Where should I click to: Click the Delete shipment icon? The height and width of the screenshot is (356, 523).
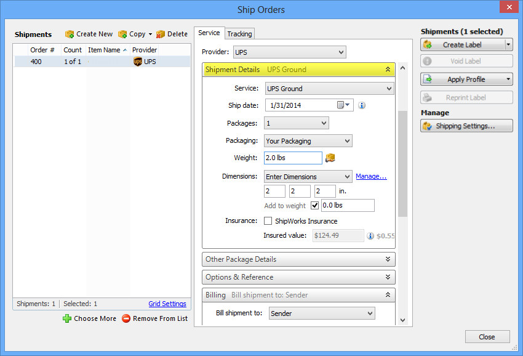(161, 34)
